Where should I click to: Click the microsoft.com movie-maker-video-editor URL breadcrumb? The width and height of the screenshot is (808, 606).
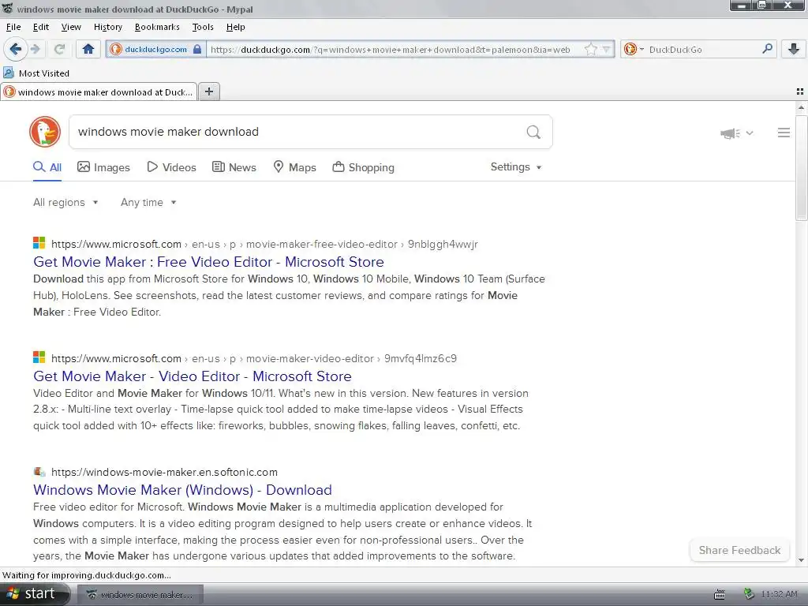coord(254,359)
